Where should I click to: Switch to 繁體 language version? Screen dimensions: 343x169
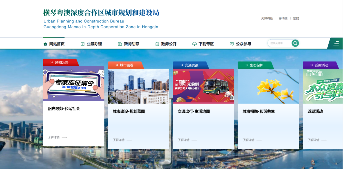296,18
